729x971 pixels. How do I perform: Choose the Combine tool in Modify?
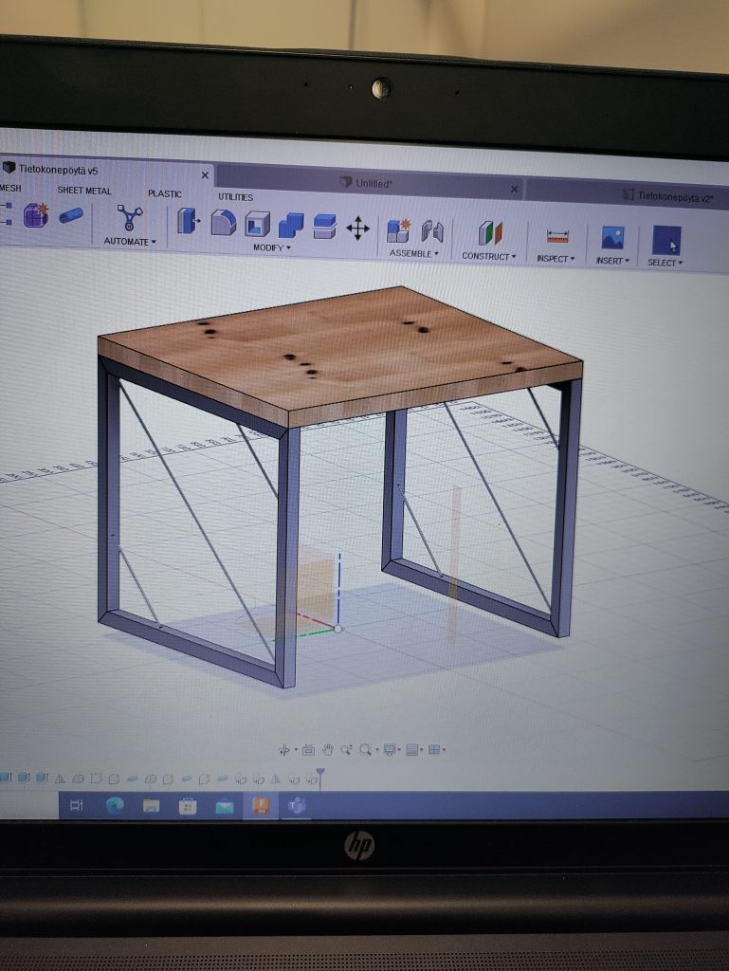pyautogui.click(x=291, y=225)
